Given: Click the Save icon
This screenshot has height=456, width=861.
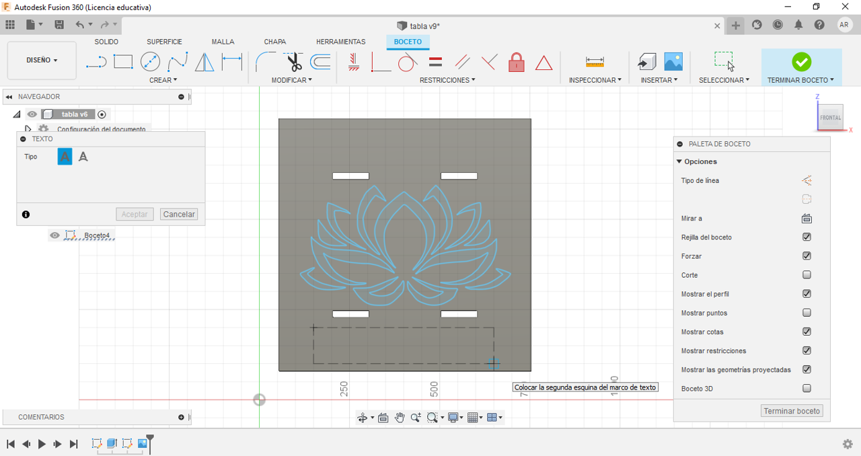Looking at the screenshot, I should [x=59, y=25].
